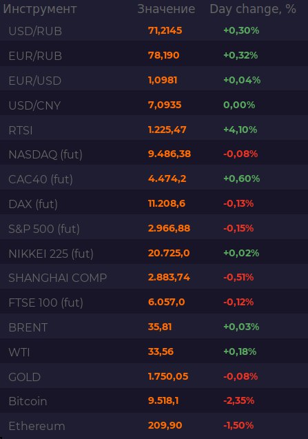
Task: Open the Ethereum row
Action: (154, 426)
